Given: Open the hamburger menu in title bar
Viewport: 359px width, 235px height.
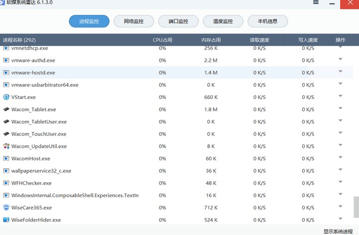Looking at the screenshot, I should click(316, 2).
